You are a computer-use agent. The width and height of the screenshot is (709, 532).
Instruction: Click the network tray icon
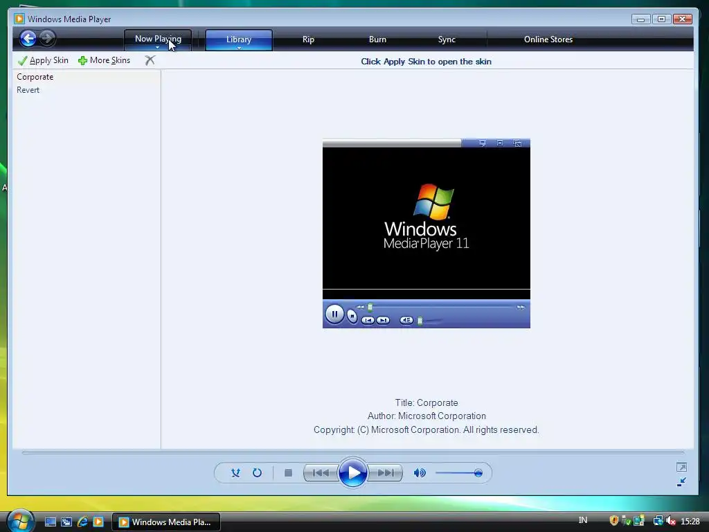pos(658,521)
